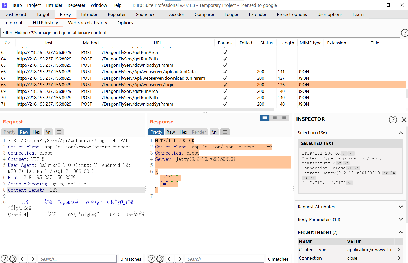This screenshot has width=408, height=263.
Task: Switch to the Repeater tab
Action: click(x=117, y=14)
